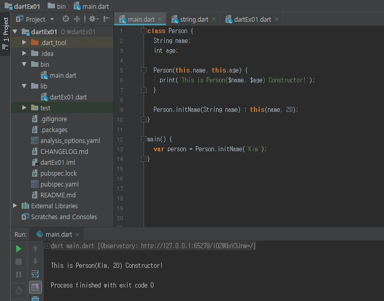This screenshot has height=301, width=384.
Task: Open Observatory URL link in console
Action: 197,246
